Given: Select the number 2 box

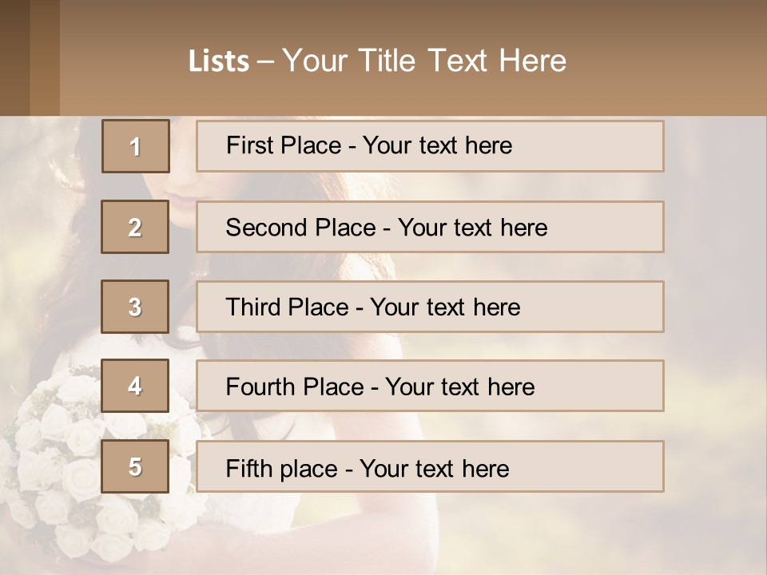Looking at the screenshot, I should point(135,227).
